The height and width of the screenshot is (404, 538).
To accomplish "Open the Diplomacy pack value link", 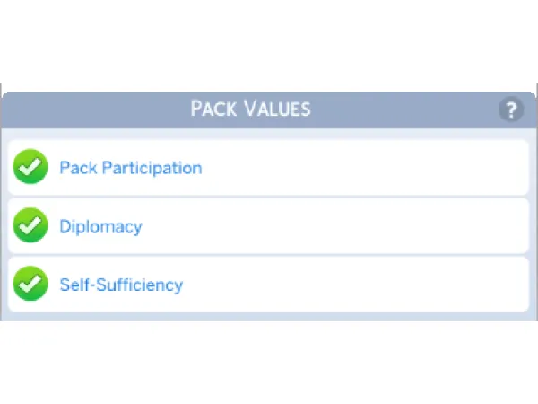I will tap(100, 226).
